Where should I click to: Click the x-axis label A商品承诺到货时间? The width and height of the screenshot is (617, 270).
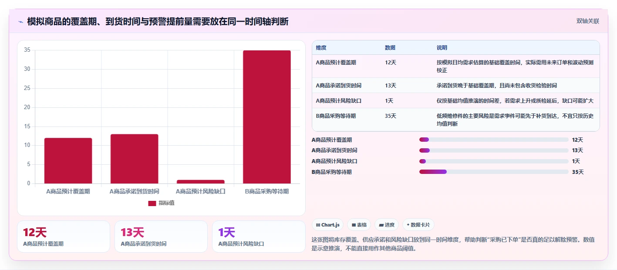coord(134,191)
